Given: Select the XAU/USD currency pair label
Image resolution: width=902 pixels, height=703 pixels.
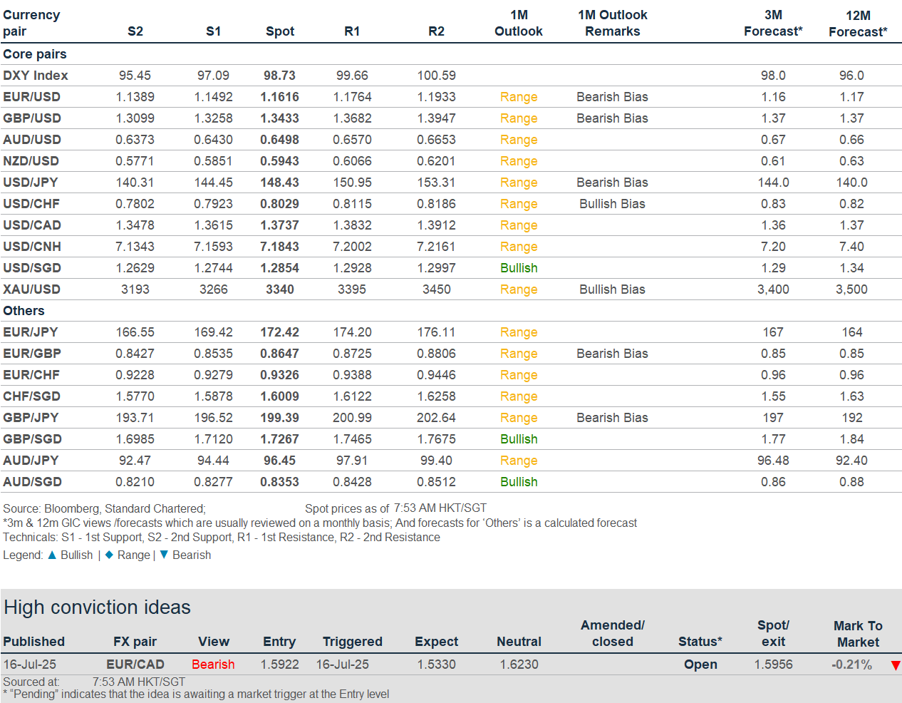Looking at the screenshot, I should (31, 289).
